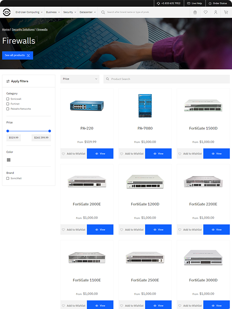The image size is (232, 309).
Task: Click the Product Search magnifier icon
Action: click(x=108, y=79)
